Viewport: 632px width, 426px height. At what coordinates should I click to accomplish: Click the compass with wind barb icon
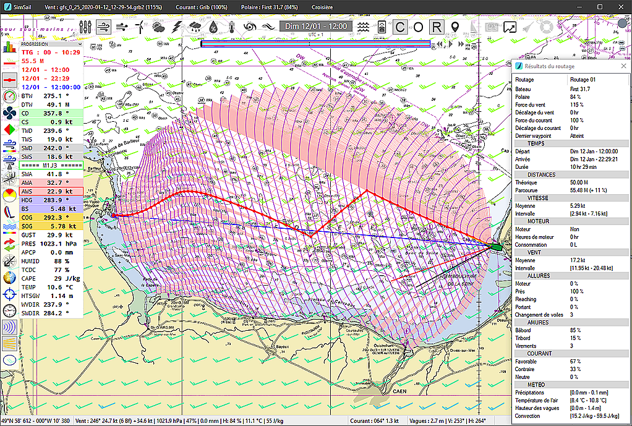(9, 179)
